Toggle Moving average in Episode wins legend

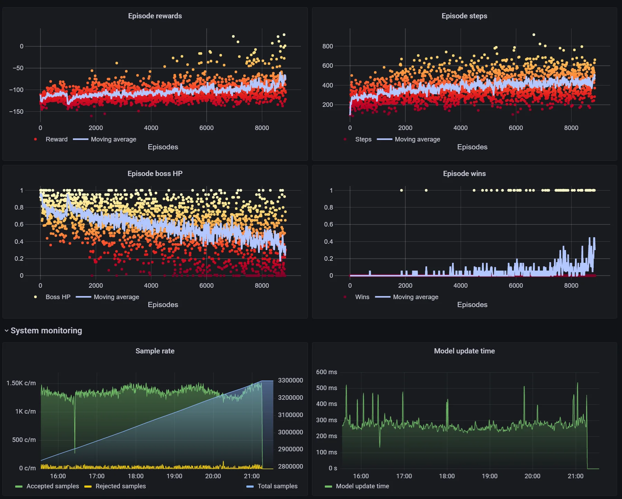[x=416, y=297]
